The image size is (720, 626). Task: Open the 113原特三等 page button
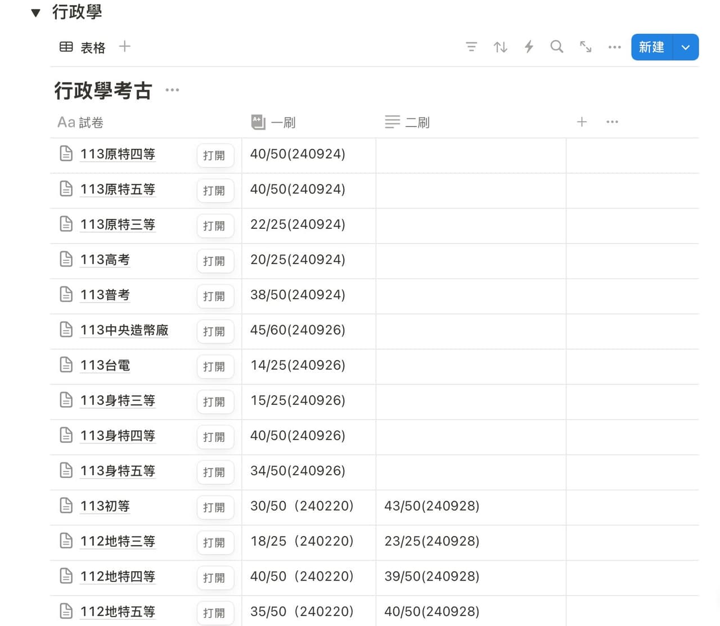(215, 226)
